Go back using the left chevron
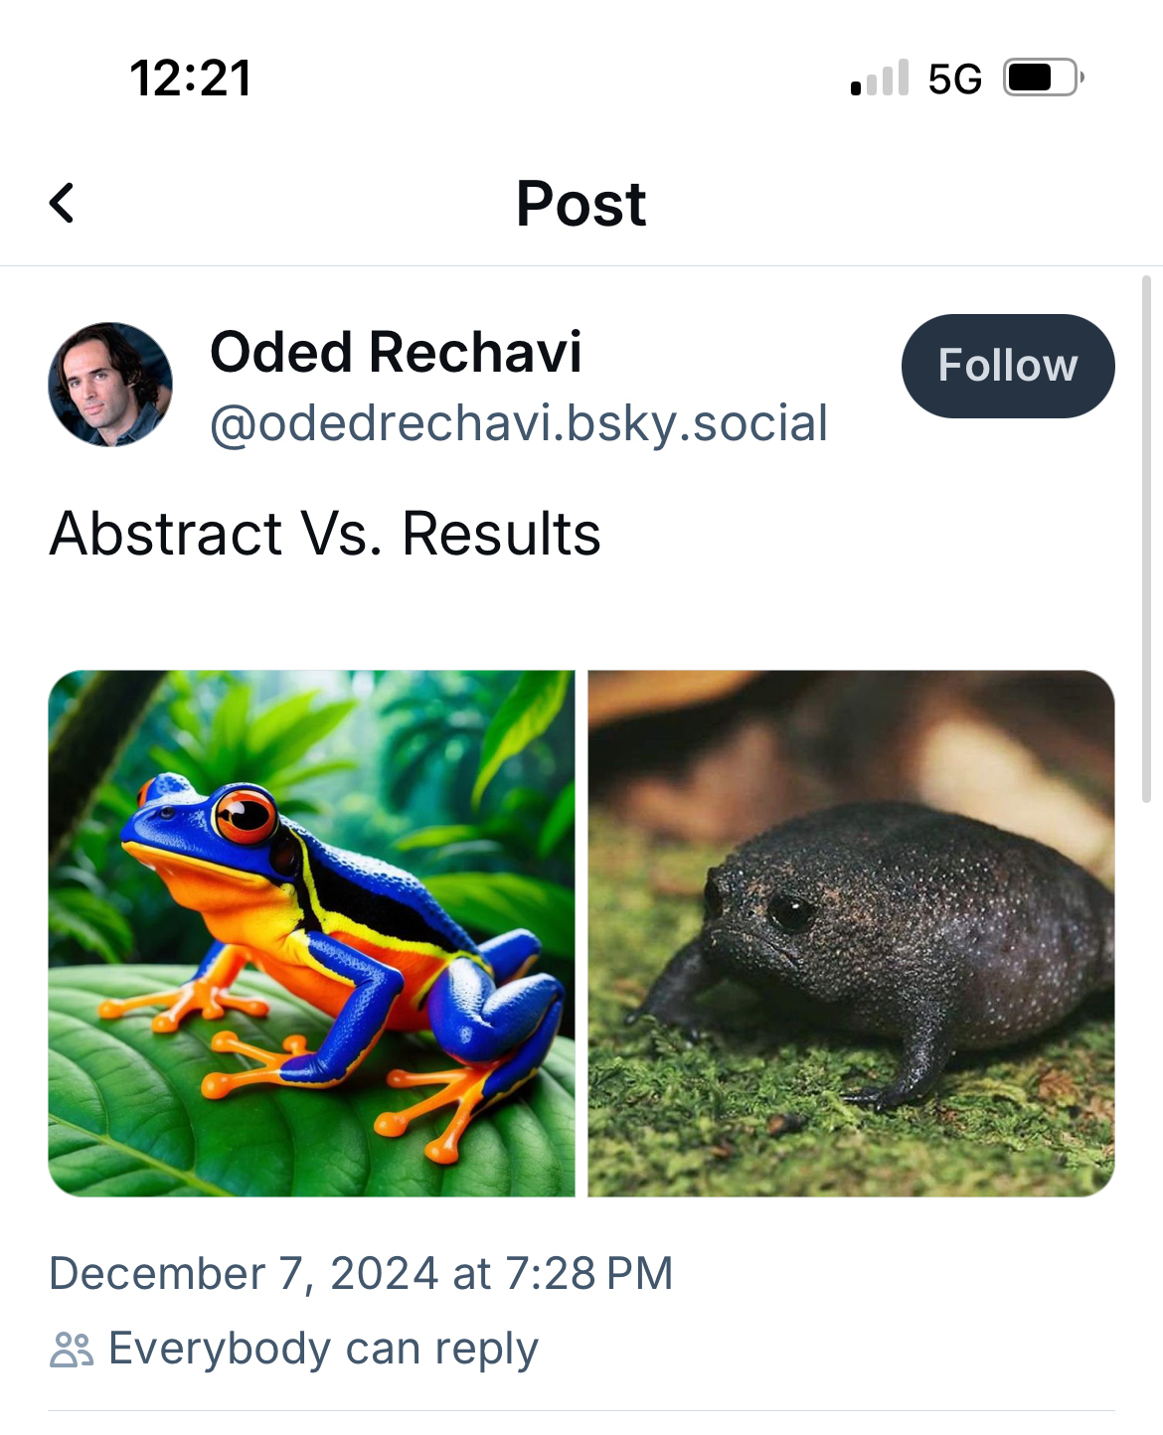Image resolution: width=1163 pixels, height=1435 pixels. click(x=62, y=204)
